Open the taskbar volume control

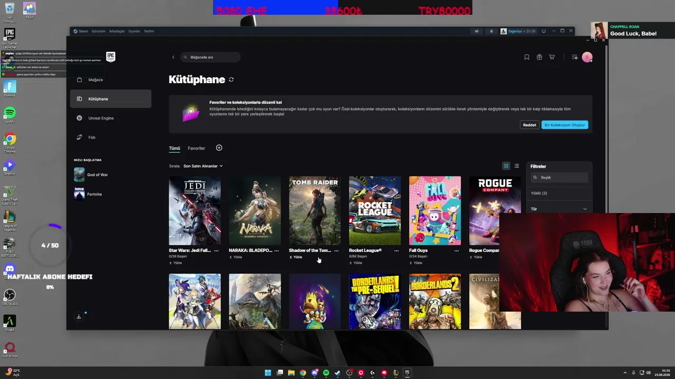tap(648, 373)
